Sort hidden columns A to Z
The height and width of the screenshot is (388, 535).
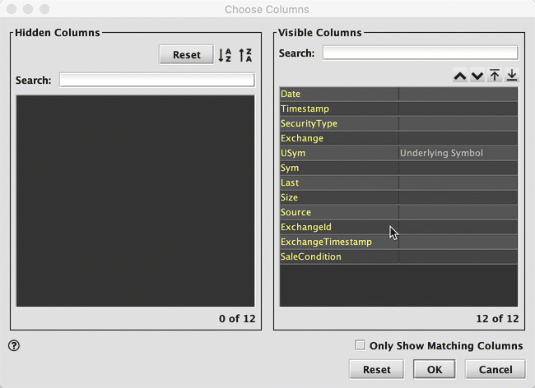coord(225,55)
